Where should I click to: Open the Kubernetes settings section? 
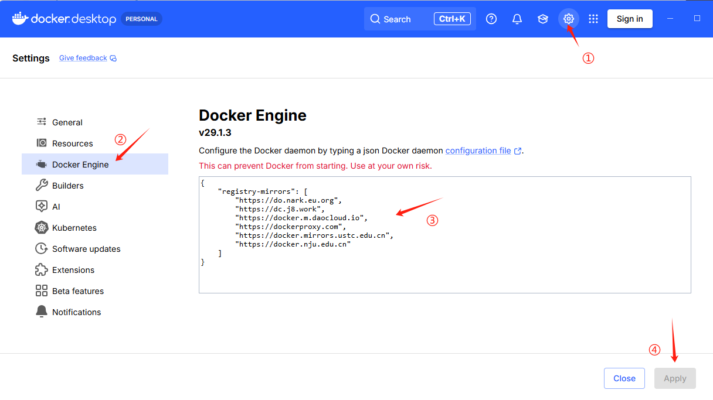95,227
